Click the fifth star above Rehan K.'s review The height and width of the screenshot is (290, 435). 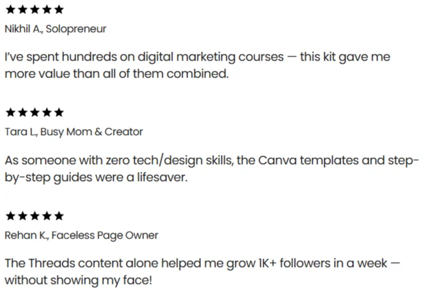58,216
